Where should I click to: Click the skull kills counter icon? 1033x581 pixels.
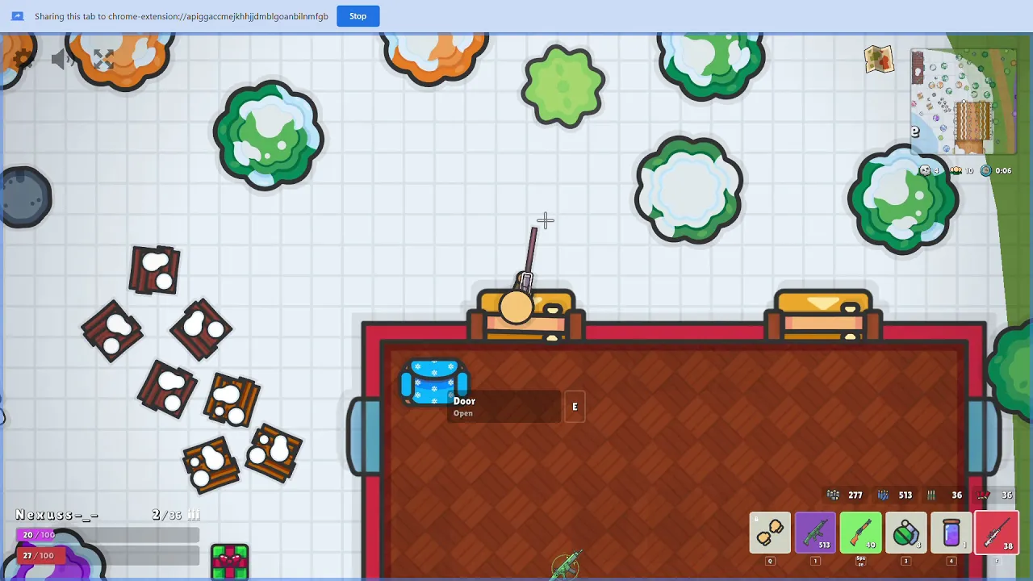click(925, 170)
